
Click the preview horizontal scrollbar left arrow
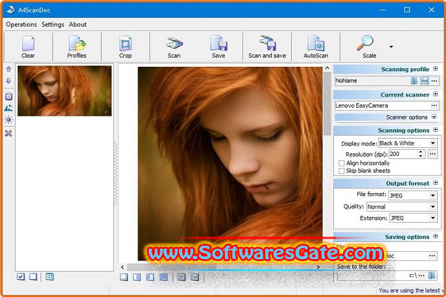coord(122,267)
